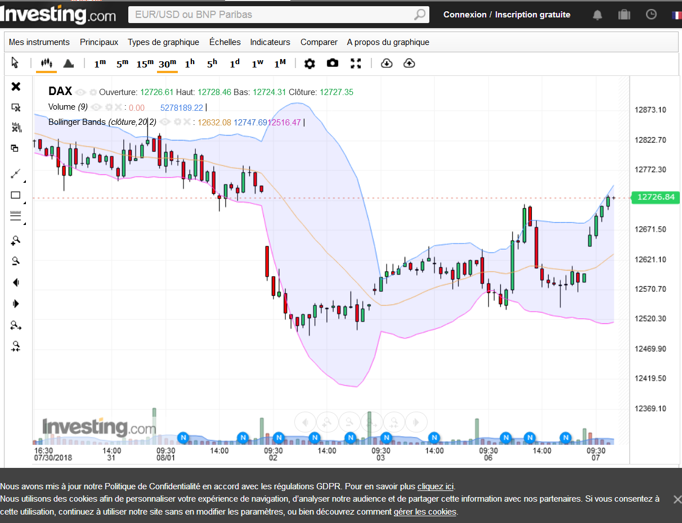Image resolution: width=682 pixels, height=523 pixels.
Task: Toggle DAX series visibility eye
Action: [x=80, y=92]
